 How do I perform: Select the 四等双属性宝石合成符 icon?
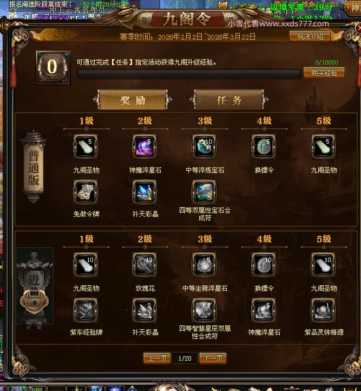[204, 192]
